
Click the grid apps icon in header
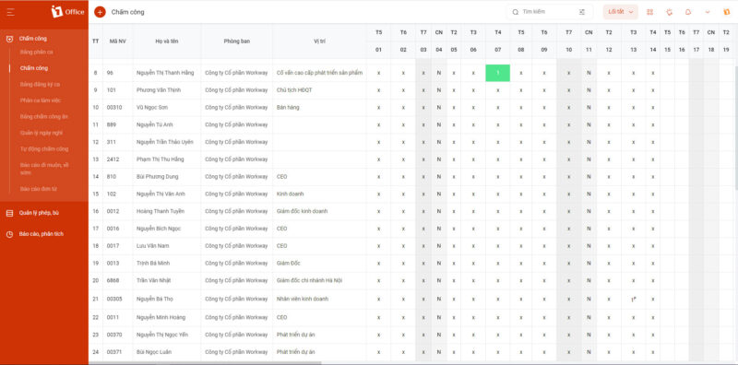click(650, 12)
